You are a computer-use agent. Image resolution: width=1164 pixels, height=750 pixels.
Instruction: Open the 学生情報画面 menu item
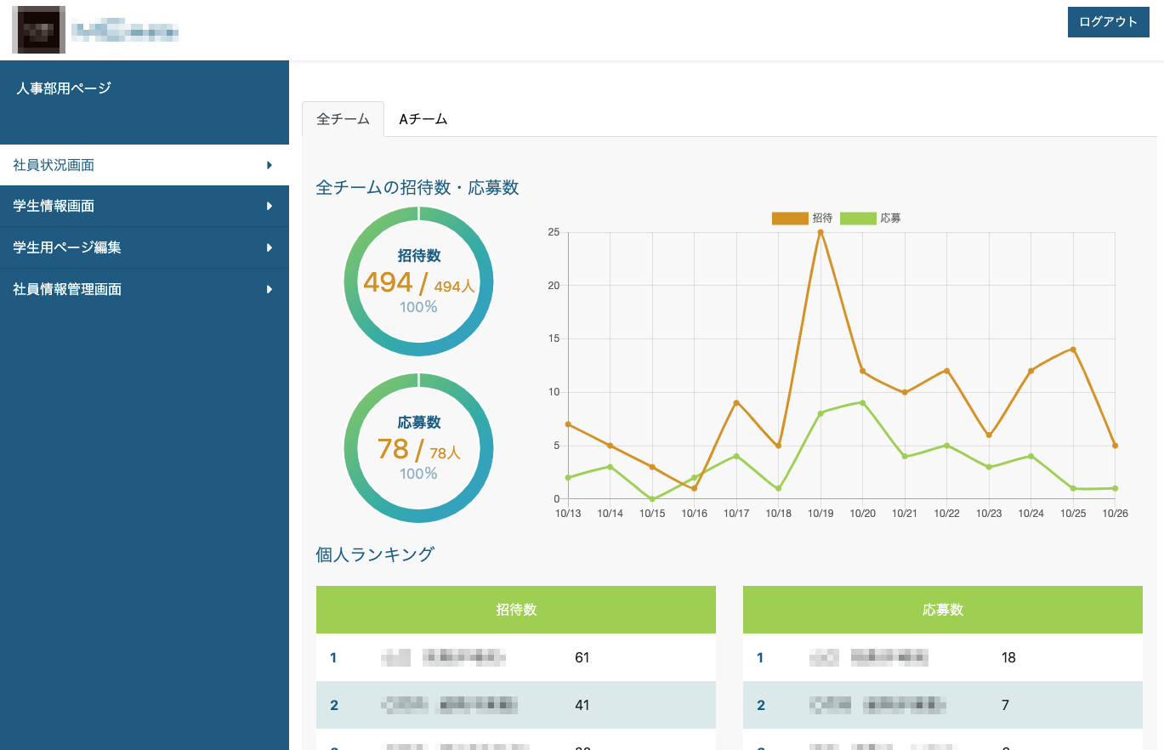[x=54, y=206]
